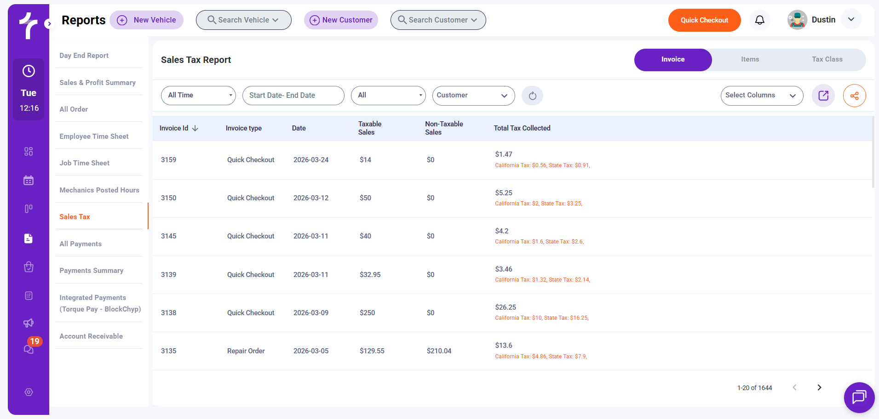Expand the Select Columns dropdown
879x419 pixels.
[x=761, y=96]
